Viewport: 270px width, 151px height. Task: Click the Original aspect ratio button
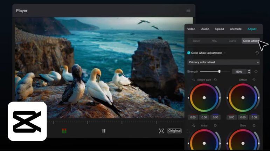(174, 131)
